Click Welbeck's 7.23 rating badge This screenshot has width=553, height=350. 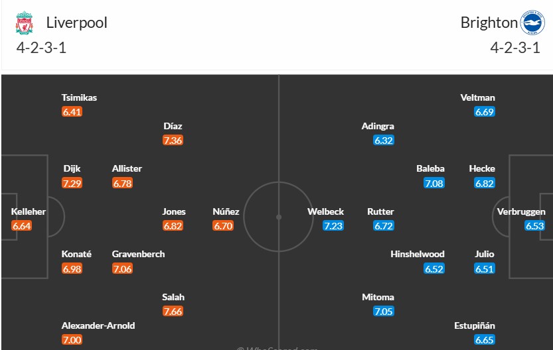pyautogui.click(x=333, y=225)
